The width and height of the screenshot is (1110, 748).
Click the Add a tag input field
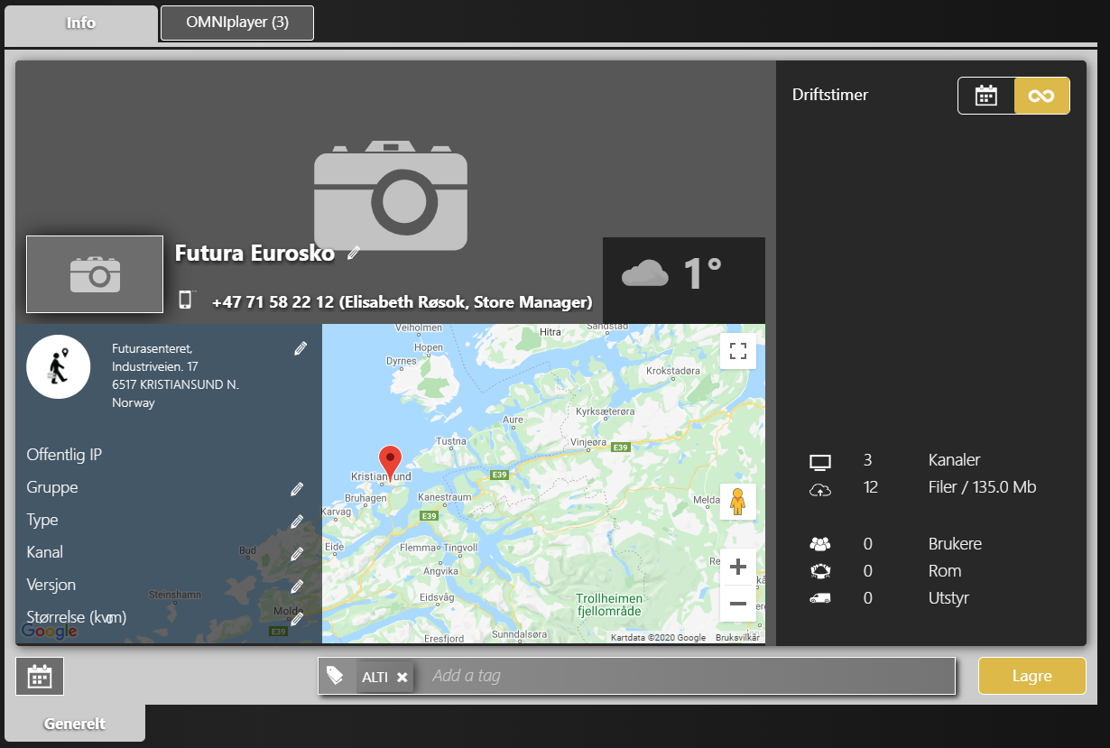[x=689, y=676]
